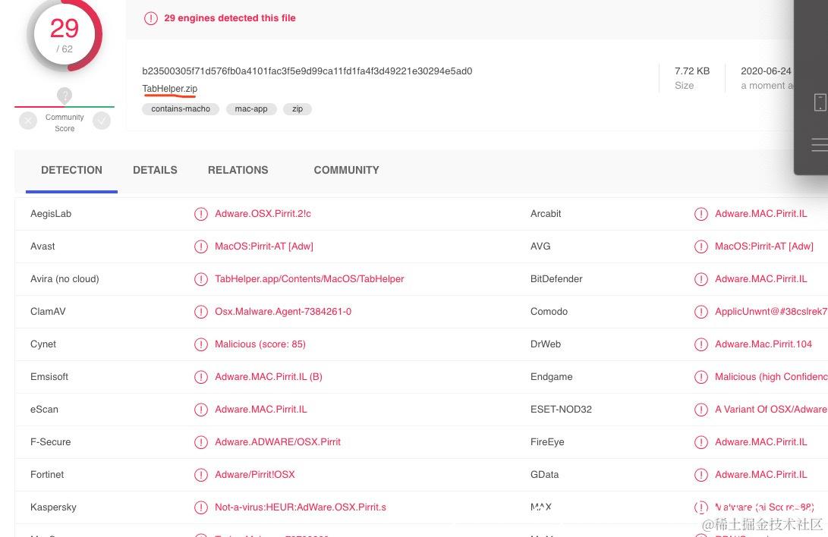Click the device icon in dark side panel
The image size is (828, 537).
pos(820,102)
